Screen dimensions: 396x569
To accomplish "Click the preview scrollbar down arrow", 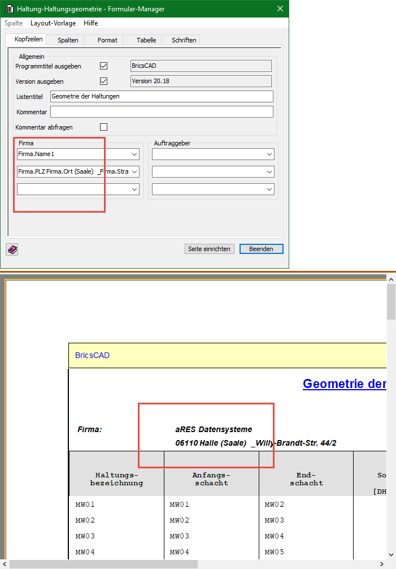I will coord(391,554).
